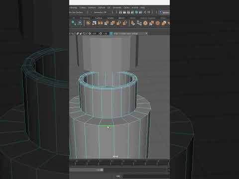Screen dimensions: 239x179
Task: Switch to the Arnold shelf tab
Action: click(111, 18)
